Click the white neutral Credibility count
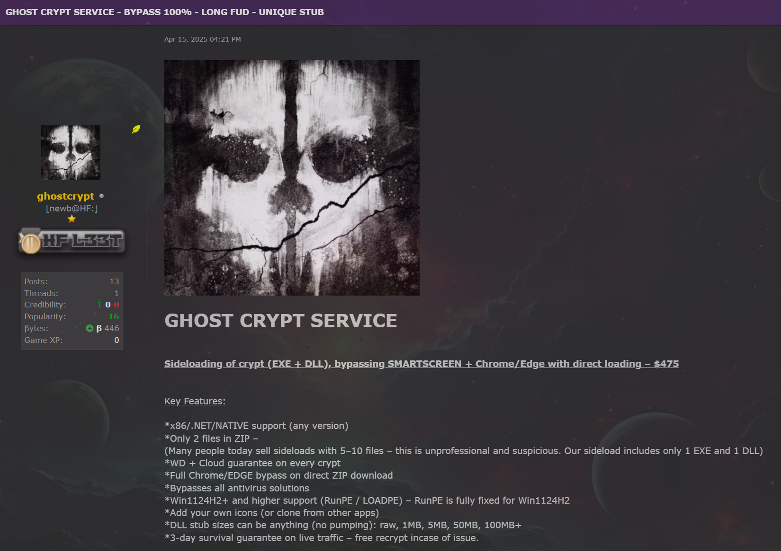 coord(108,305)
